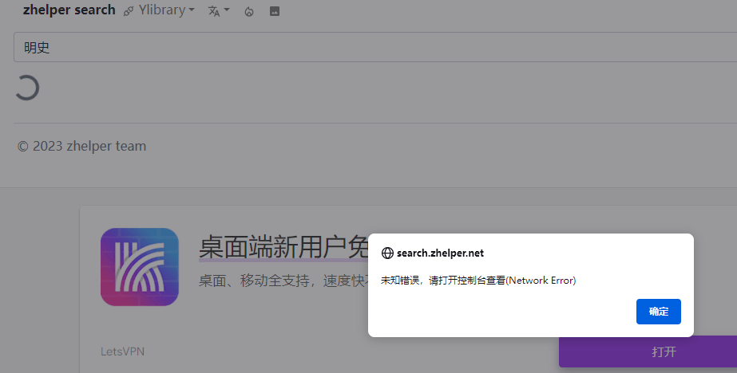
Task: Click the link icon beside Ylibrary
Action: (x=129, y=11)
